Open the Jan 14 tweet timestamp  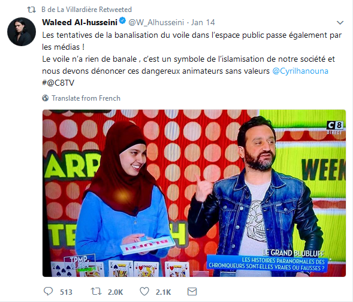pyautogui.click(x=203, y=22)
